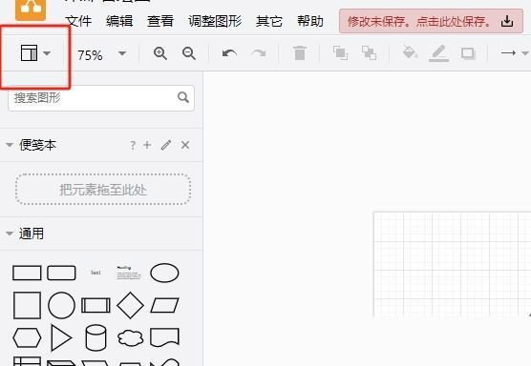Select the ellipse shape

(164, 273)
